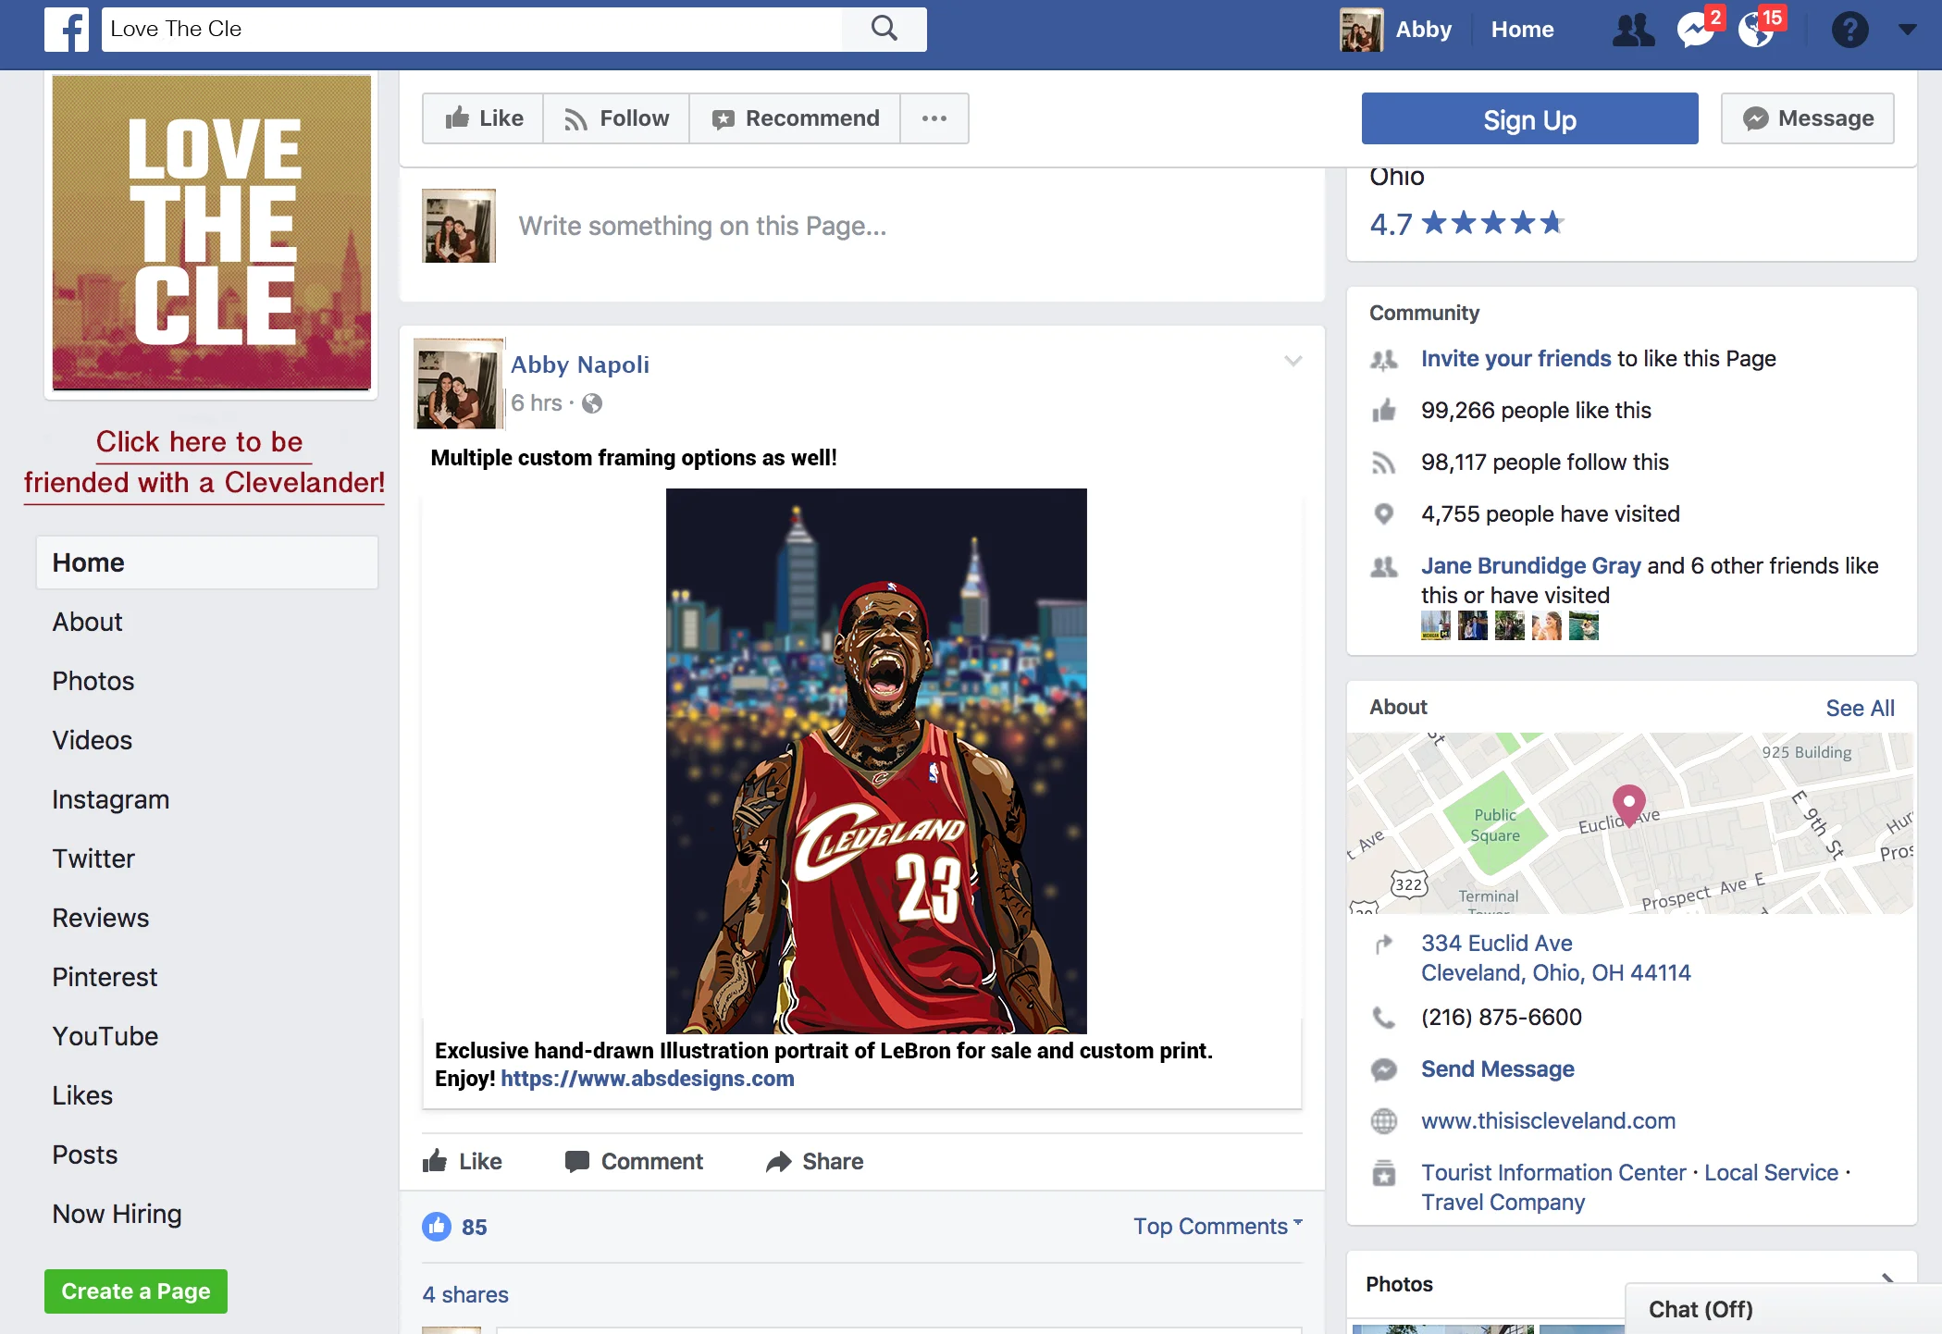
Task: Open the account dropdown arrow in top bar
Action: click(x=1907, y=30)
